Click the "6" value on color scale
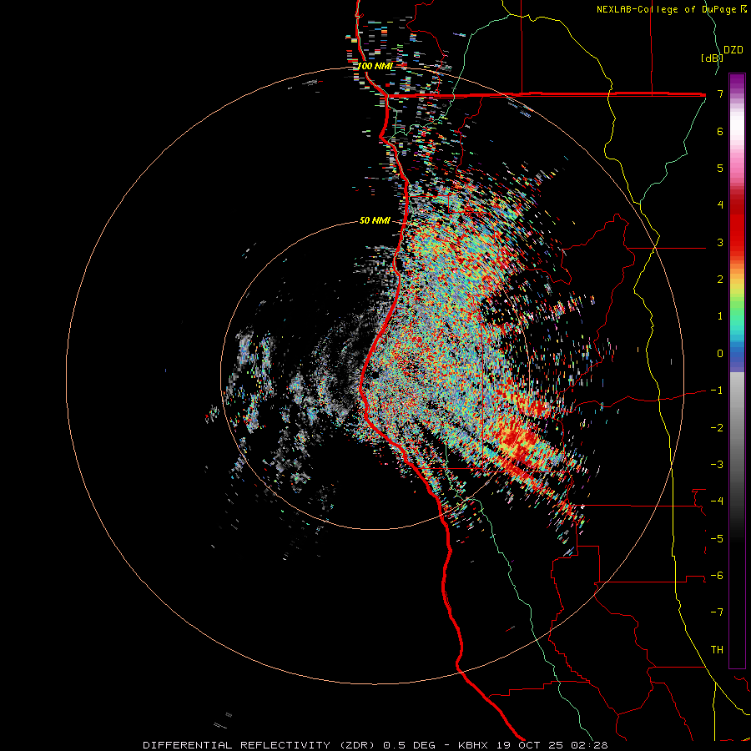Screen dimensions: 751x751 (x=720, y=131)
